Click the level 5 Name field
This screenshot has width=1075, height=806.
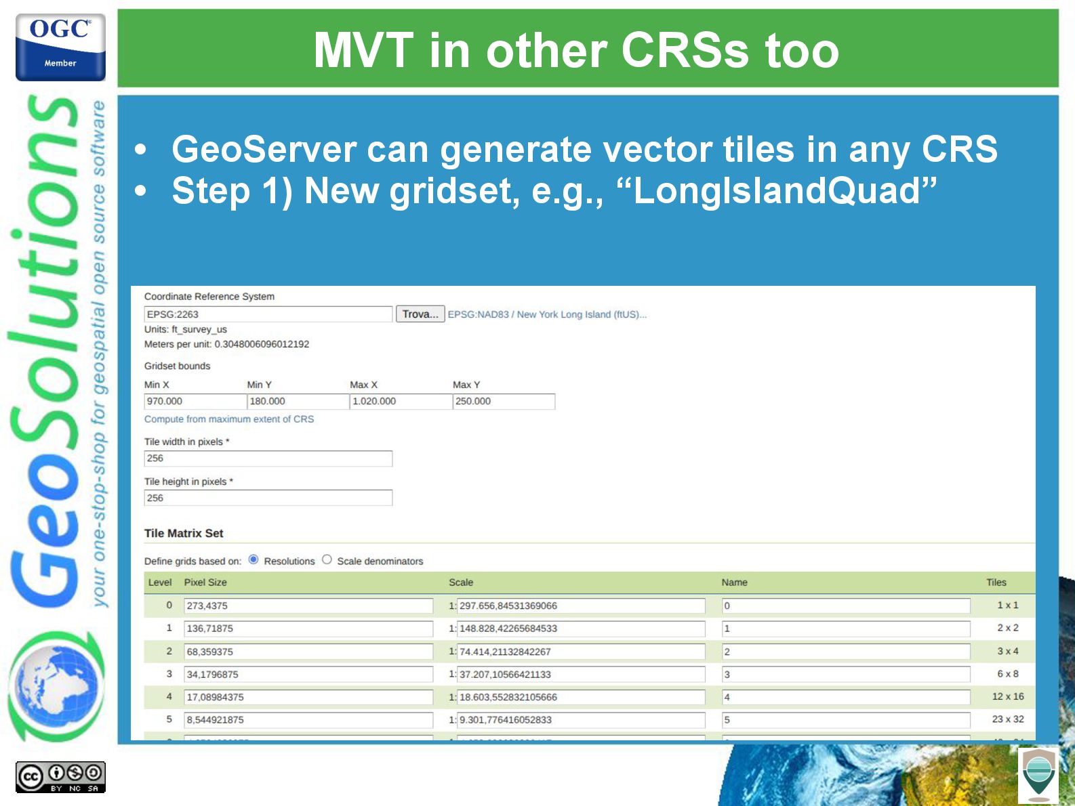click(846, 720)
